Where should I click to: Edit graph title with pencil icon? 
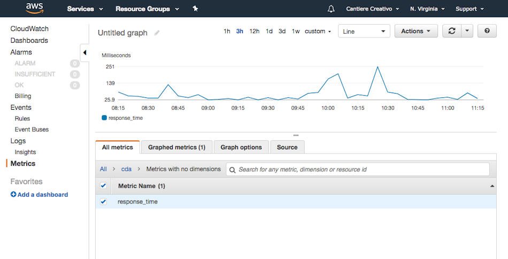(157, 33)
